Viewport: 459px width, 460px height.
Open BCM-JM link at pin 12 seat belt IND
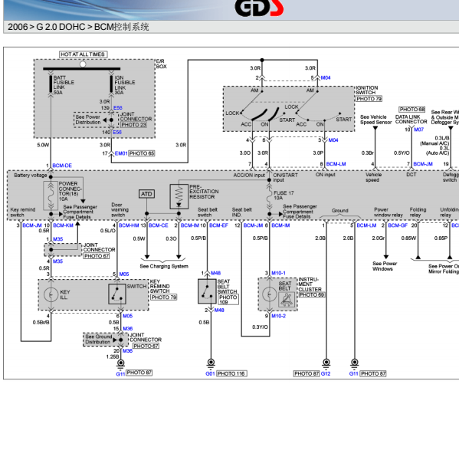[253, 225]
